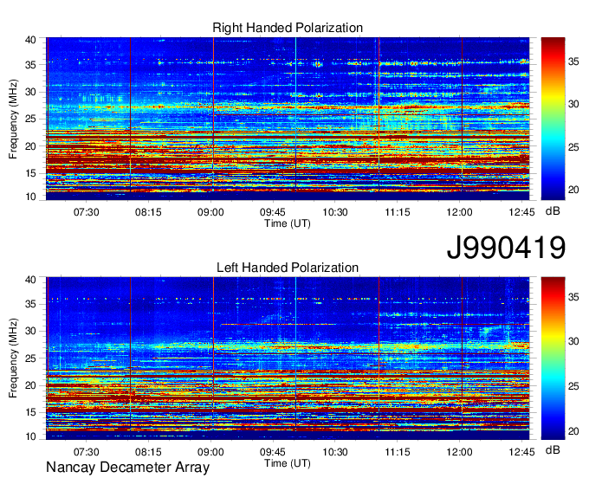Click the "40" frequency tick of Right Handed plot

[x=30, y=40]
